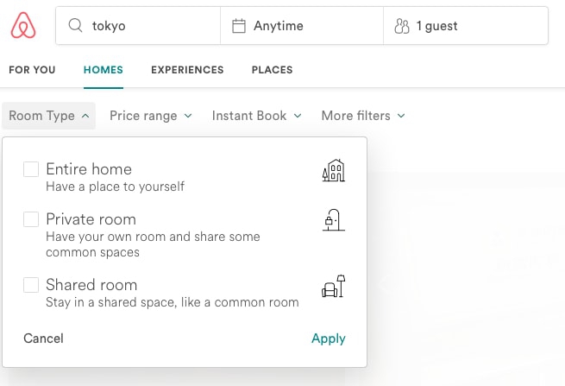Image resolution: width=565 pixels, height=386 pixels.
Task: Expand the Instant Book filter
Action: click(x=256, y=116)
